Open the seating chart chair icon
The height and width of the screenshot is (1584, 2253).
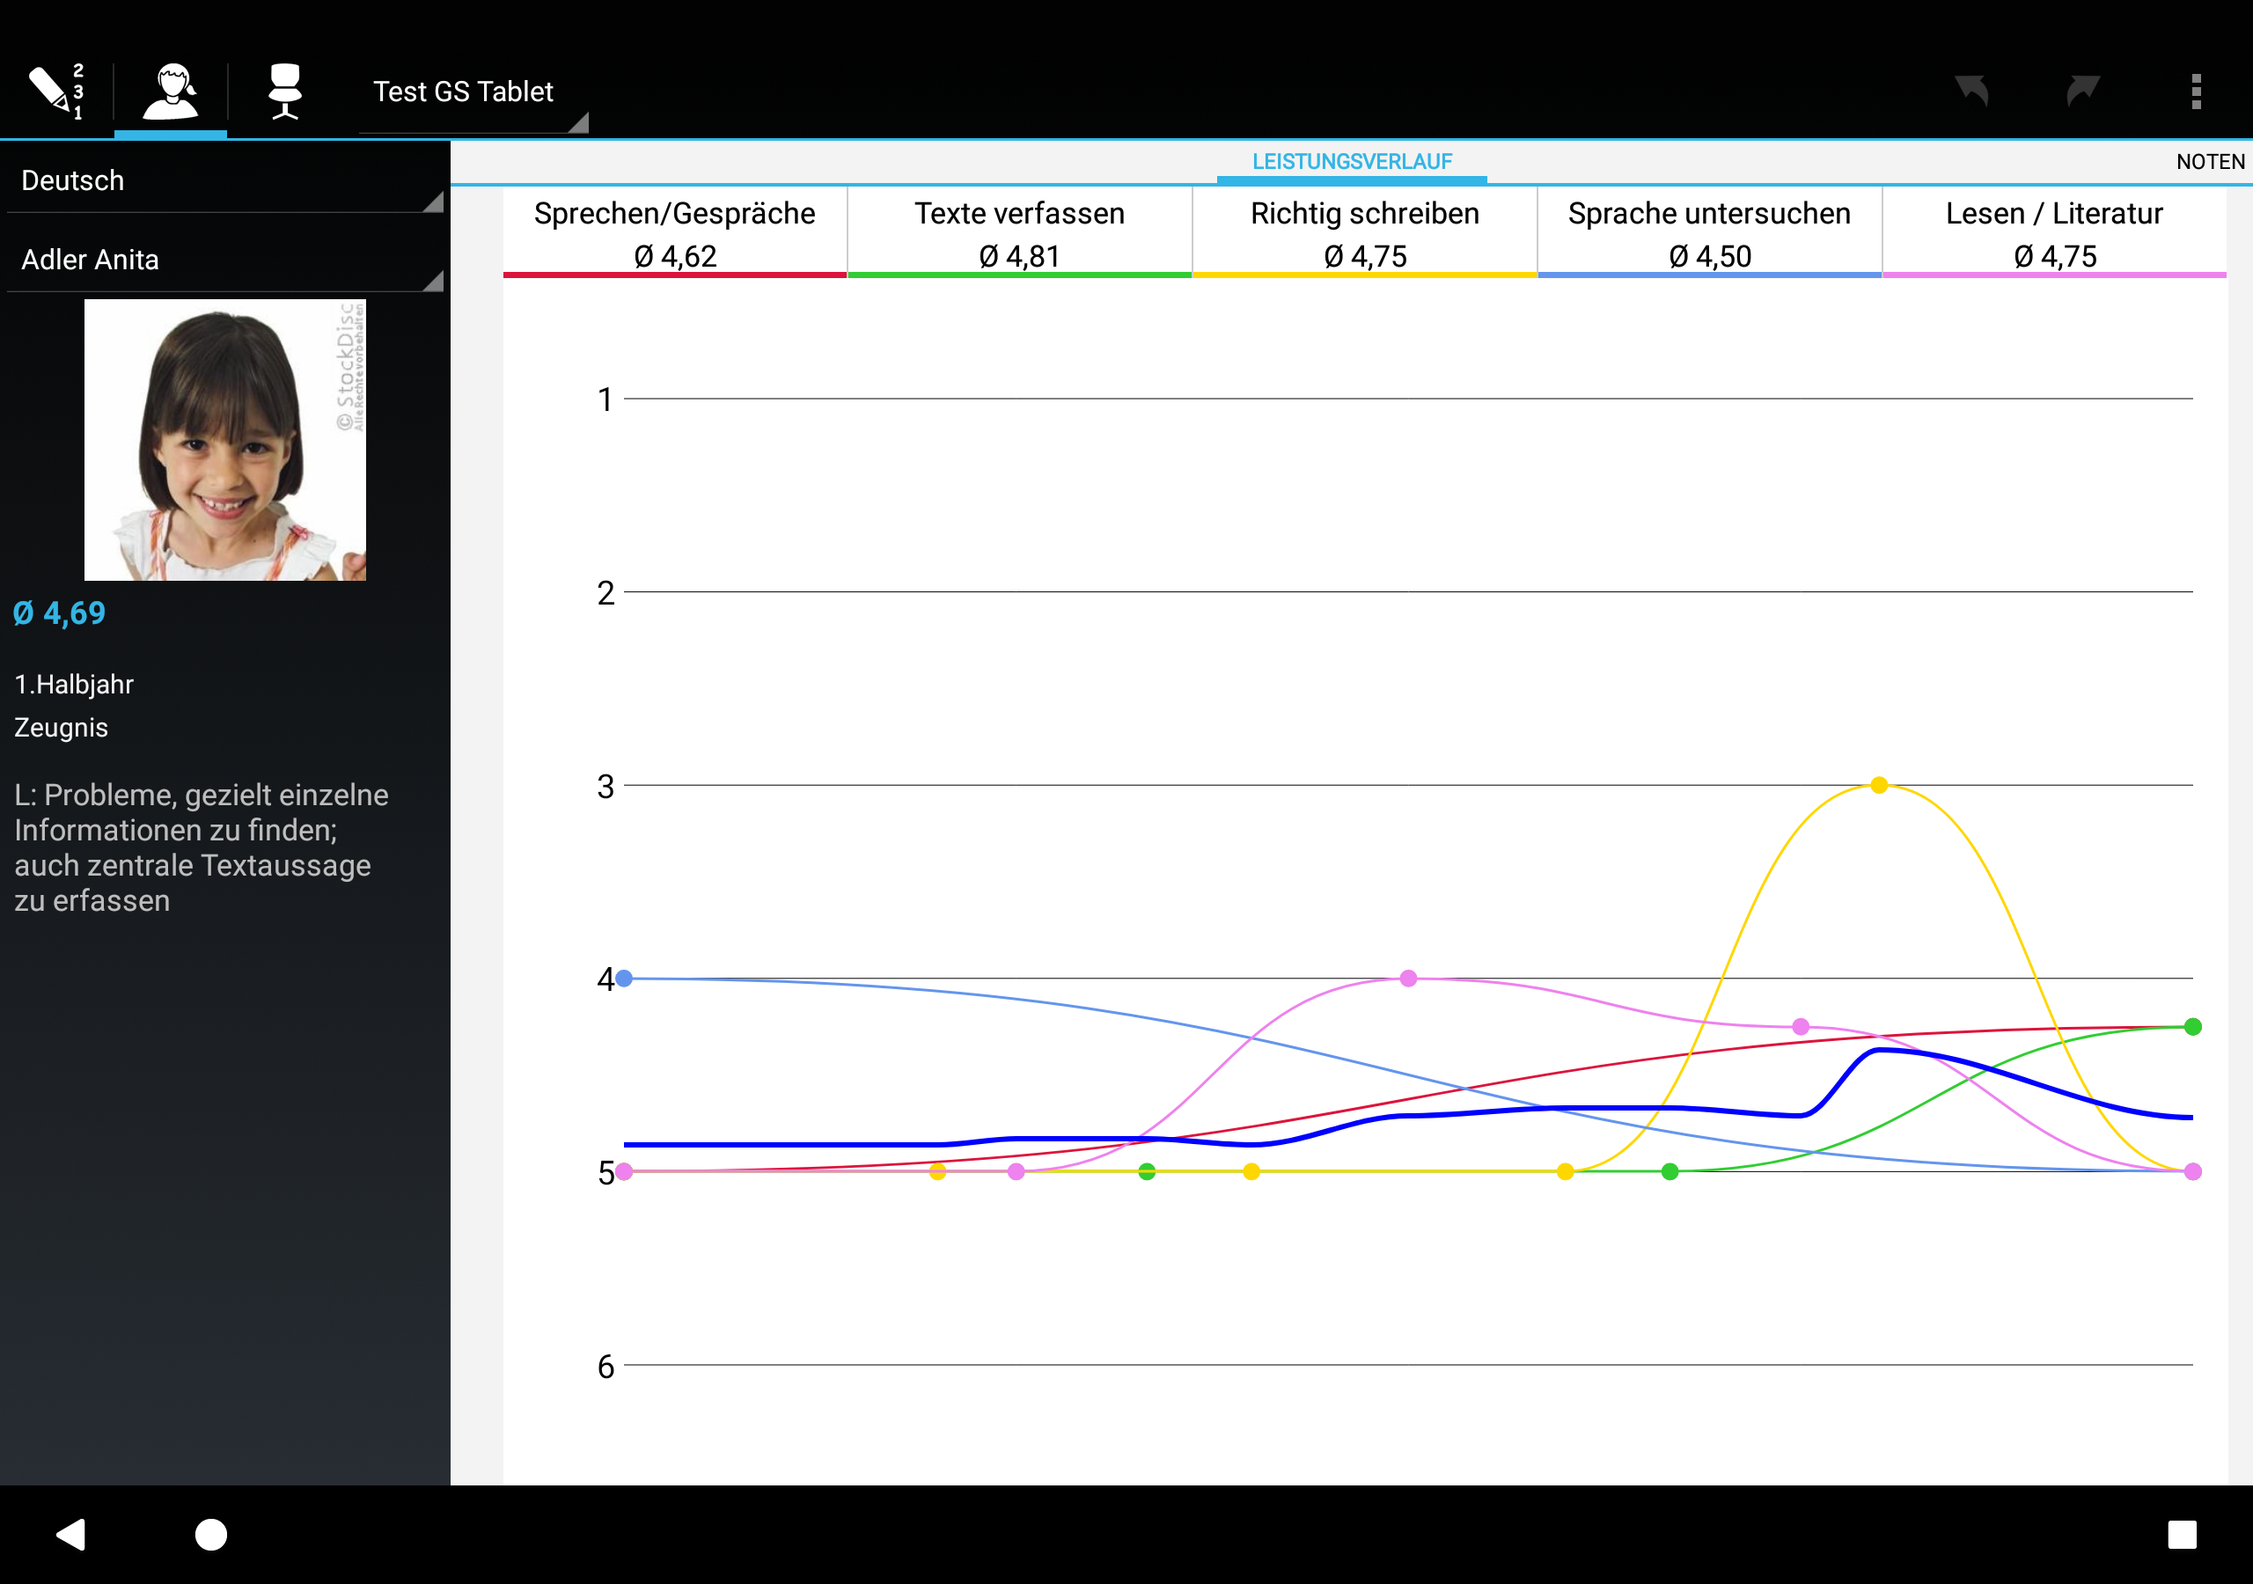[284, 92]
